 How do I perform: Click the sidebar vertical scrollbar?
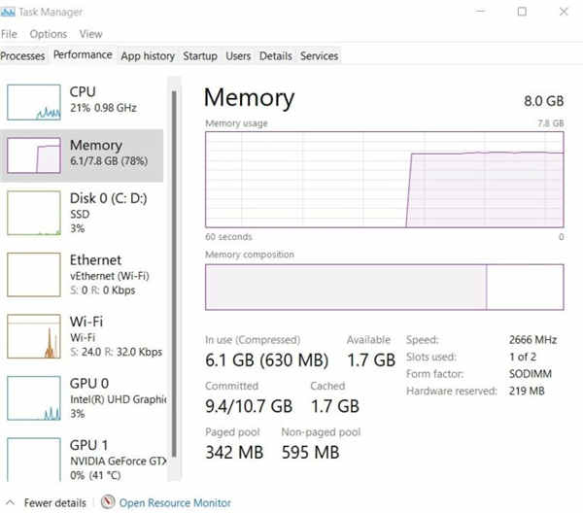[175, 272]
